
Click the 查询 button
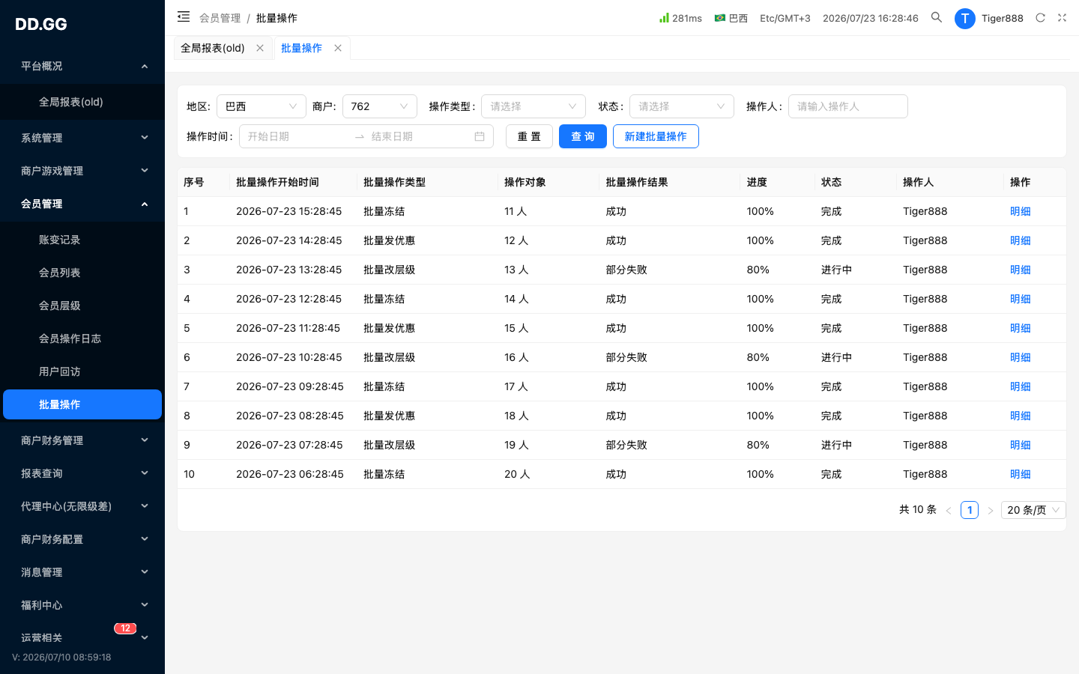[x=583, y=136]
